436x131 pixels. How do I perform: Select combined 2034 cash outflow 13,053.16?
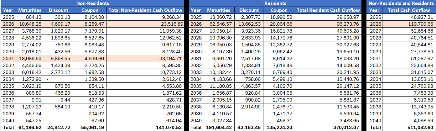pos(408,79)
